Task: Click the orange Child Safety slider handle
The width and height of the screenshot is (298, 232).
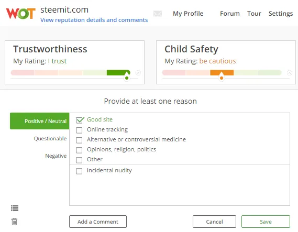Action: point(222,76)
